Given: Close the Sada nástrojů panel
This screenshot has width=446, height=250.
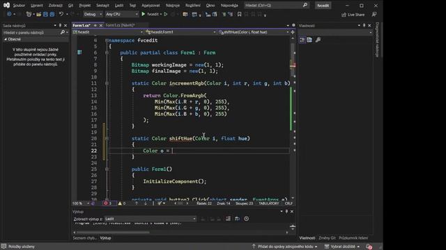Looking at the screenshot, I should [x=66, y=26].
